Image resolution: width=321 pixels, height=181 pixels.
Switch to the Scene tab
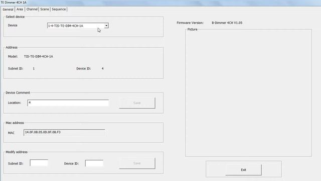pos(45,9)
